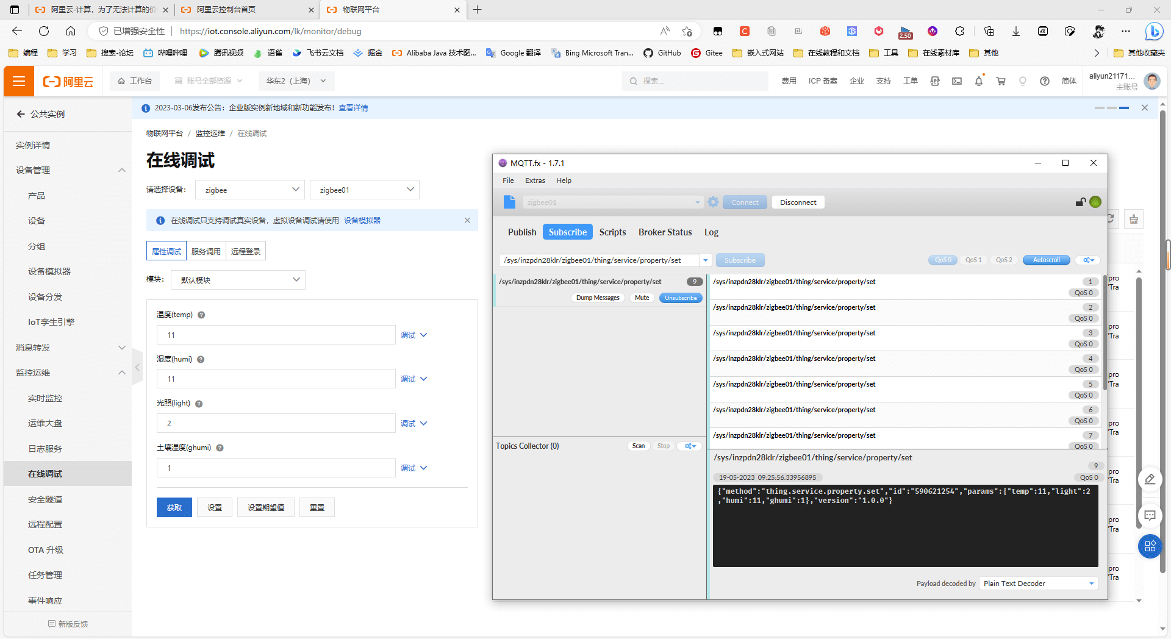Toggle Autoscroll in MQTT.fx
The height and width of the screenshot is (639, 1171).
[x=1046, y=260]
